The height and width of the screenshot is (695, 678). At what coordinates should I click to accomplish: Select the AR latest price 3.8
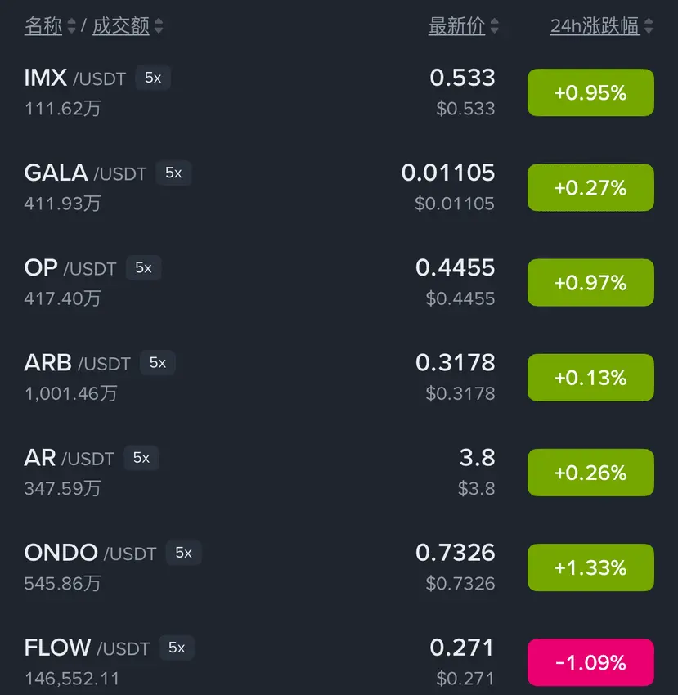(x=477, y=457)
